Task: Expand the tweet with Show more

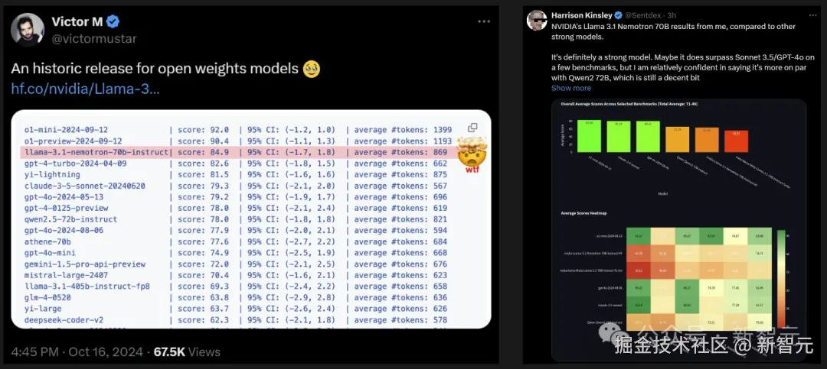Action: click(571, 88)
